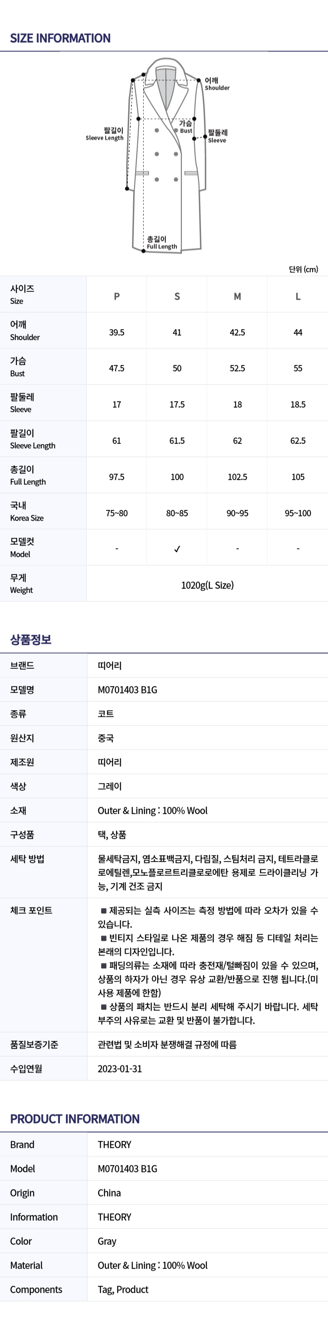The width and height of the screenshot is (328, 1329).
Task: Click the Shoulder label on the coat diagram
Action: [216, 84]
